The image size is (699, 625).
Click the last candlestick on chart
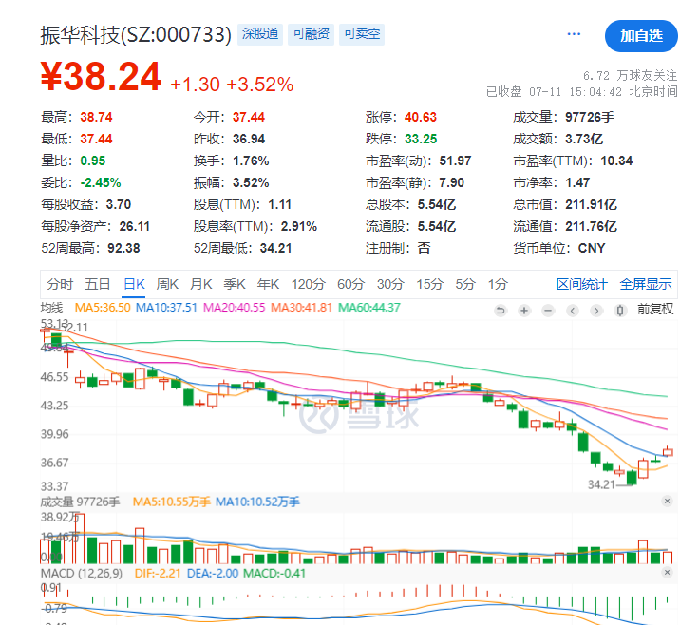coord(668,451)
